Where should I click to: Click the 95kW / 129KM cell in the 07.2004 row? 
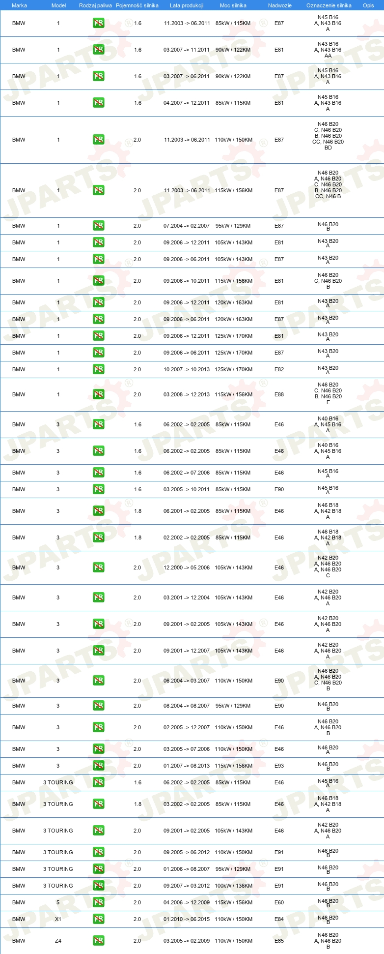[233, 226]
